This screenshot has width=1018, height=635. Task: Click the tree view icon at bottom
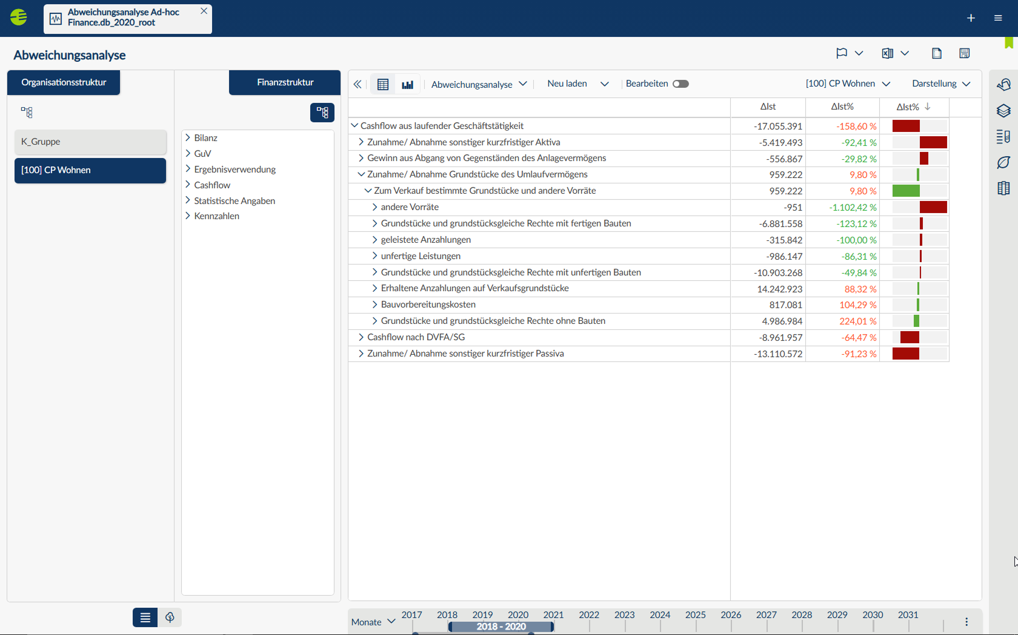click(170, 617)
